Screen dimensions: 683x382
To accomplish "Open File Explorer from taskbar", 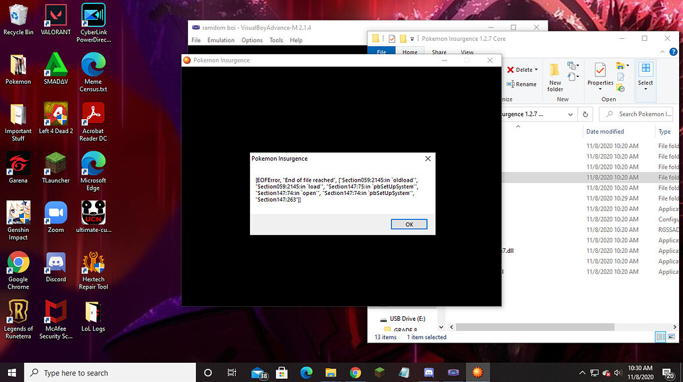I will (331, 373).
